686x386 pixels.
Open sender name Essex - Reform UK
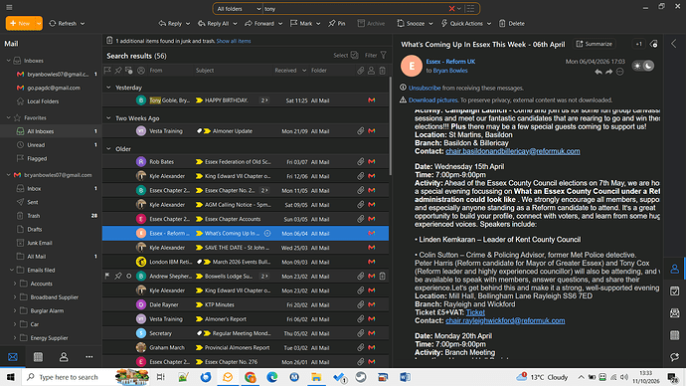[x=450, y=62]
